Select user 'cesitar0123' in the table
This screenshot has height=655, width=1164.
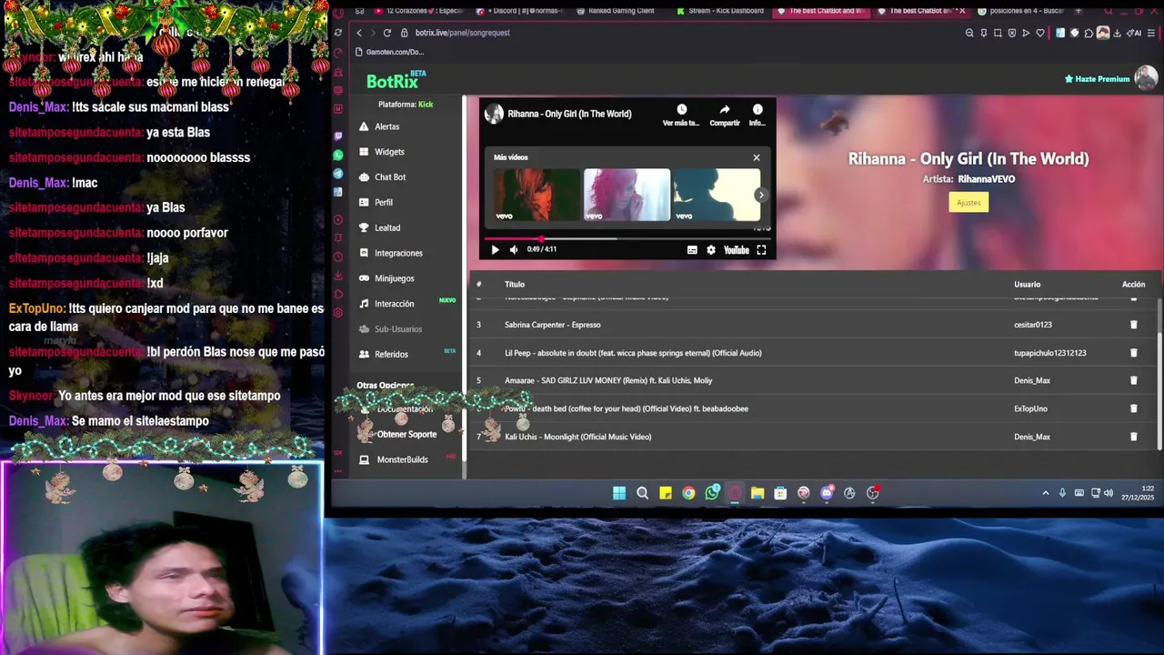(x=1032, y=325)
